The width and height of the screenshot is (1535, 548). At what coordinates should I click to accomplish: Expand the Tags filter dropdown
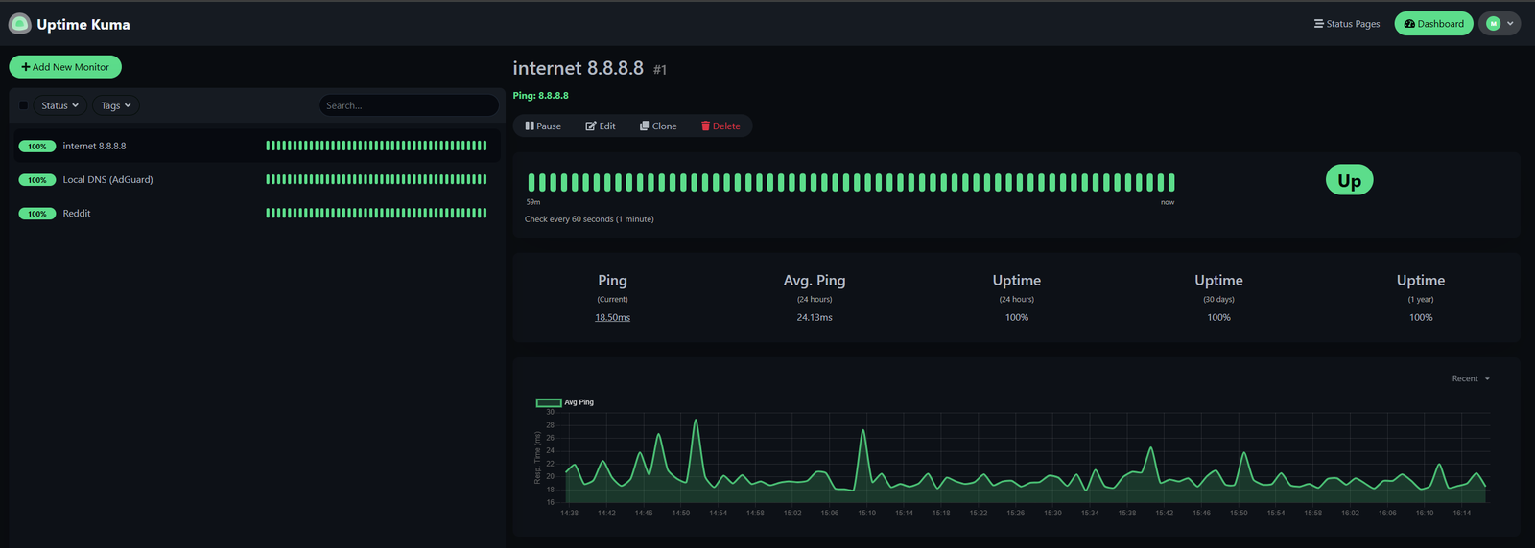click(116, 105)
